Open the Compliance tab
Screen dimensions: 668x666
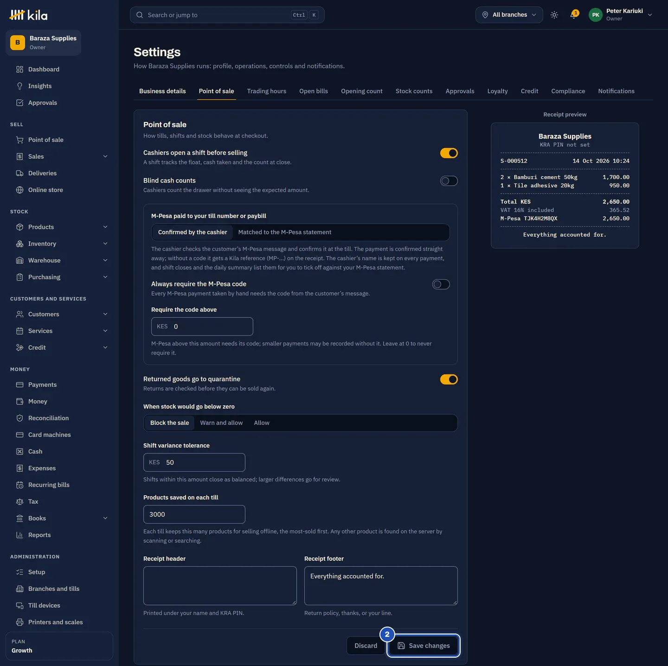tap(568, 91)
